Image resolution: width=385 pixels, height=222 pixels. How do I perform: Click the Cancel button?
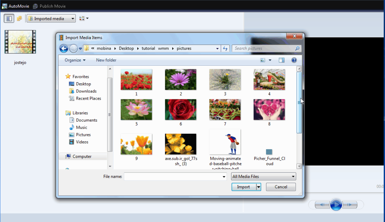click(x=281, y=187)
